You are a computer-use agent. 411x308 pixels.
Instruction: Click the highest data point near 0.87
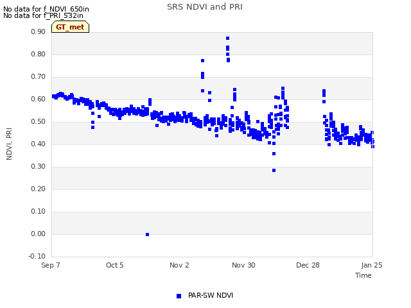[227, 38]
